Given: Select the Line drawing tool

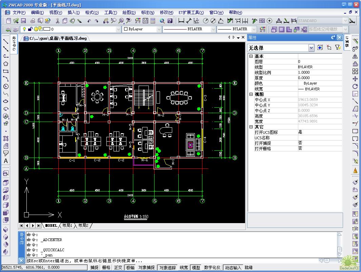Looking at the screenshot, I should (x=6, y=41).
